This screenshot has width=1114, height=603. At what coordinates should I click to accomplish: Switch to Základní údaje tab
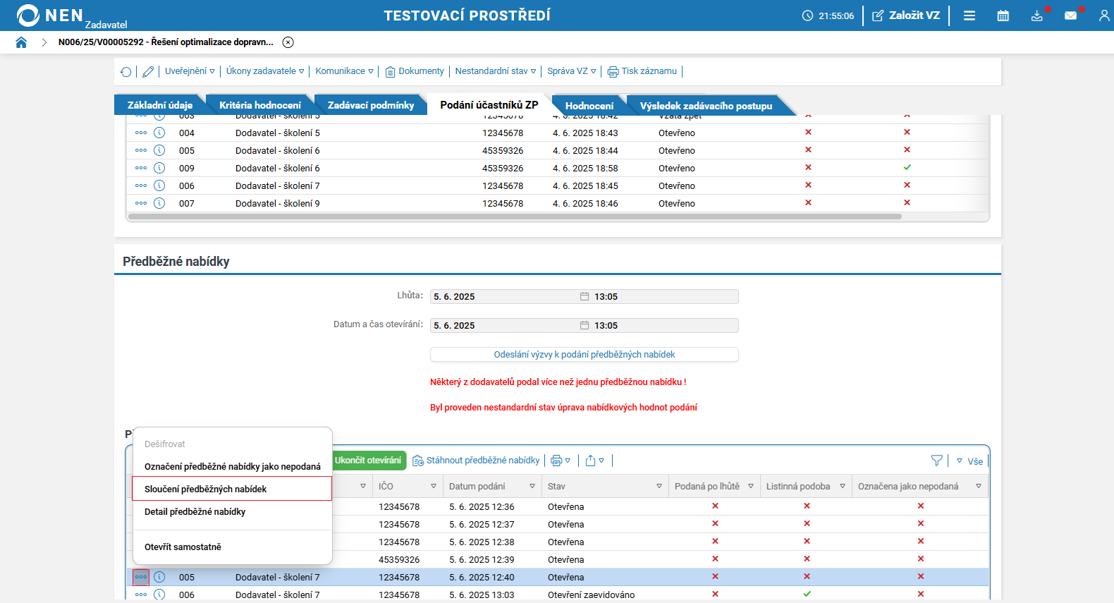(160, 105)
